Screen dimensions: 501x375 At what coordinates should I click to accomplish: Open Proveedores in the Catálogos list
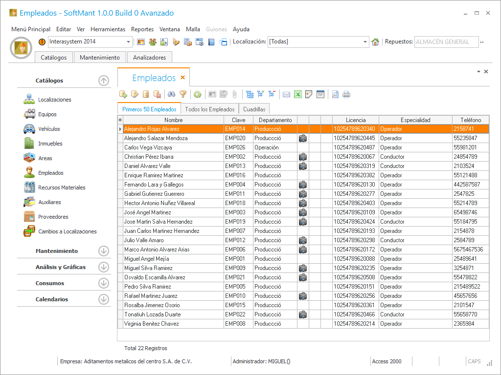[x=53, y=217]
